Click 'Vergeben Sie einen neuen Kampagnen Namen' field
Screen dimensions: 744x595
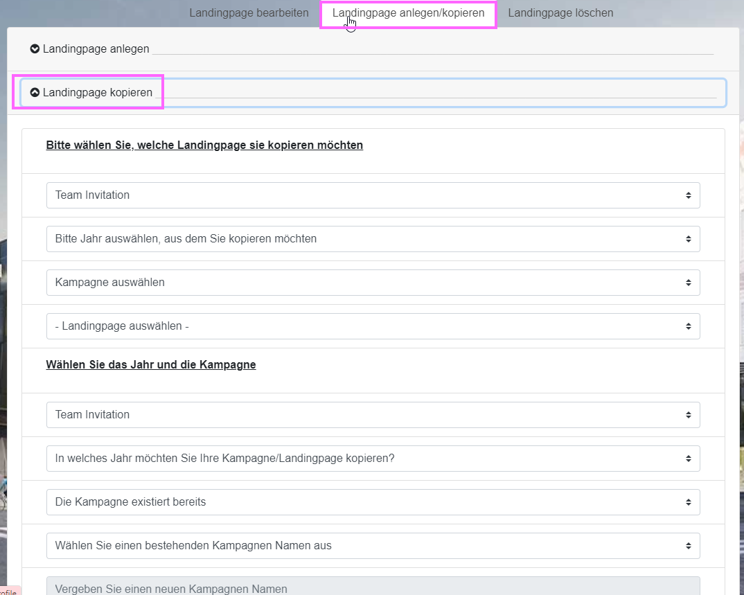pos(373,587)
